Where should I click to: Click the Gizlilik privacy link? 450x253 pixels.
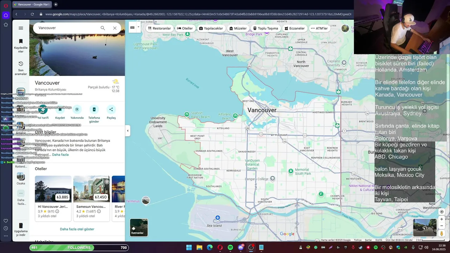coord(379,240)
